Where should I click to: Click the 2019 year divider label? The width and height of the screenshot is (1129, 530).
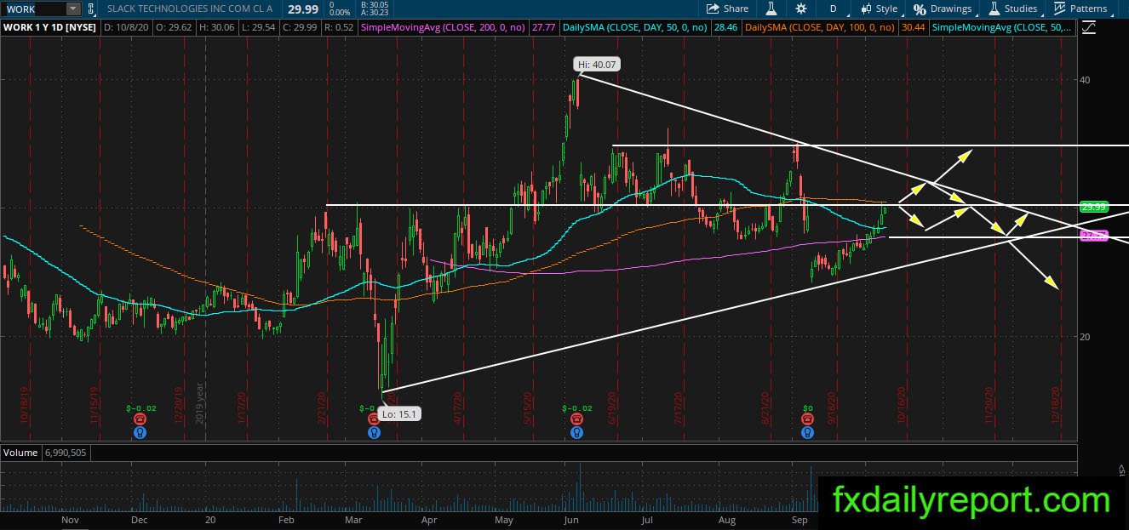(198, 403)
